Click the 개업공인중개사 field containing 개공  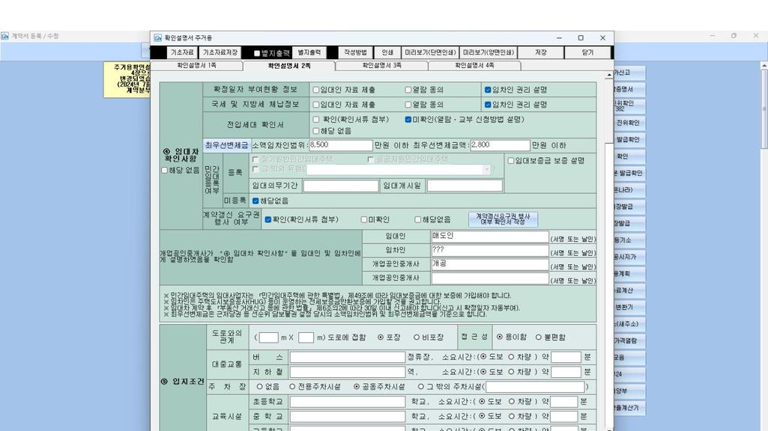click(x=490, y=265)
